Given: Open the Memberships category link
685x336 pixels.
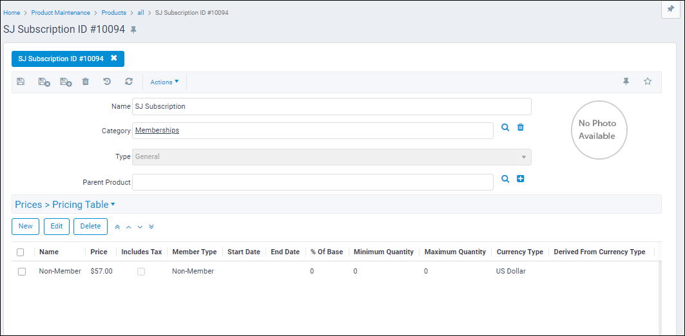Looking at the screenshot, I should [157, 131].
